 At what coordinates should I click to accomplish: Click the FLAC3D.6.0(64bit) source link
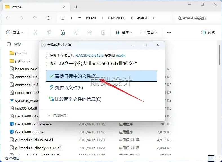[89, 56]
